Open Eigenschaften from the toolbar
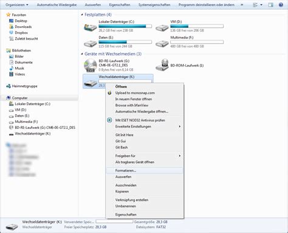This screenshot has width=288, height=233. [120, 5]
